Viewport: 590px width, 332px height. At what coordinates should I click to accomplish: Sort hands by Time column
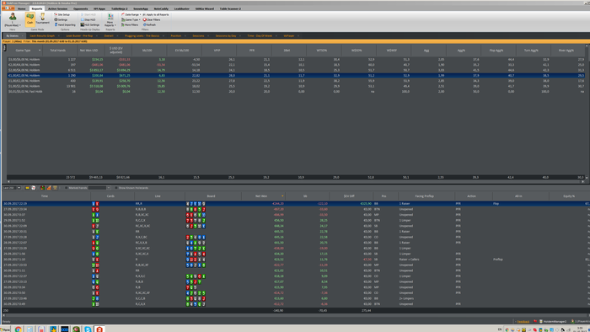coord(45,195)
